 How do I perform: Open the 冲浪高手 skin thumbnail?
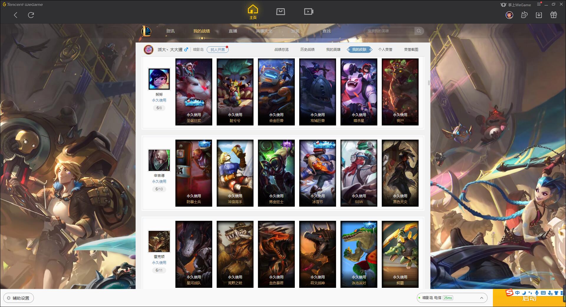point(235,173)
